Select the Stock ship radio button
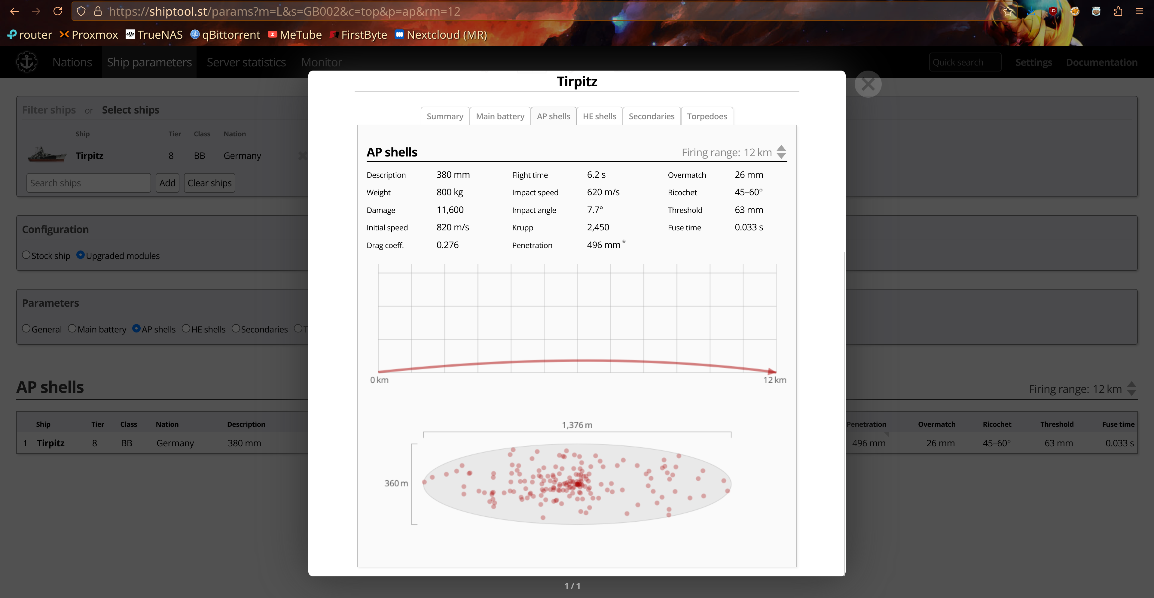The width and height of the screenshot is (1154, 598). 26,255
